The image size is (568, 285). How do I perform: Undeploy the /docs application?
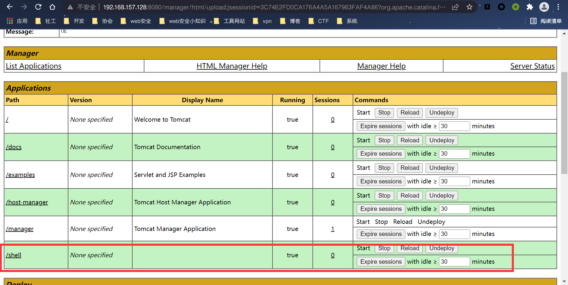point(442,140)
